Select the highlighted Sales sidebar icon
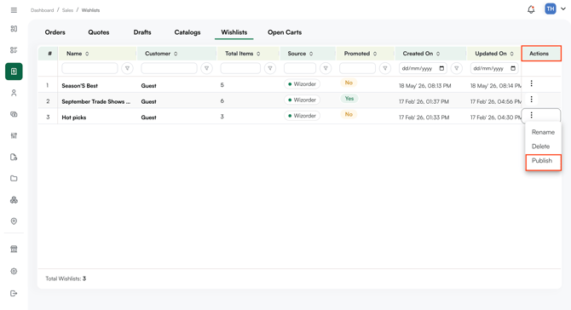Viewport: 571px width, 310px height. pos(14,72)
